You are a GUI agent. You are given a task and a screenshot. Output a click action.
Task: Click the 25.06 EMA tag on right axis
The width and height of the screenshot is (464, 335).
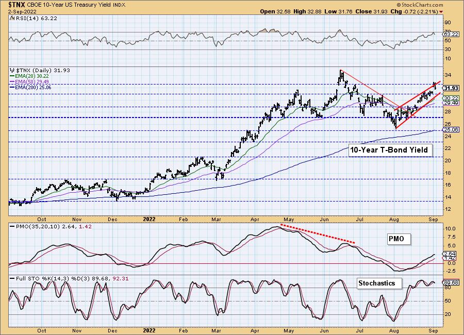tap(451, 130)
